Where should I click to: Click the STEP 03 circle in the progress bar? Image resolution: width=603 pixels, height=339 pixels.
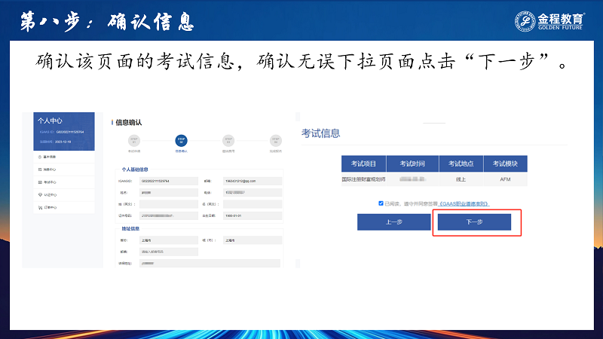(x=228, y=141)
